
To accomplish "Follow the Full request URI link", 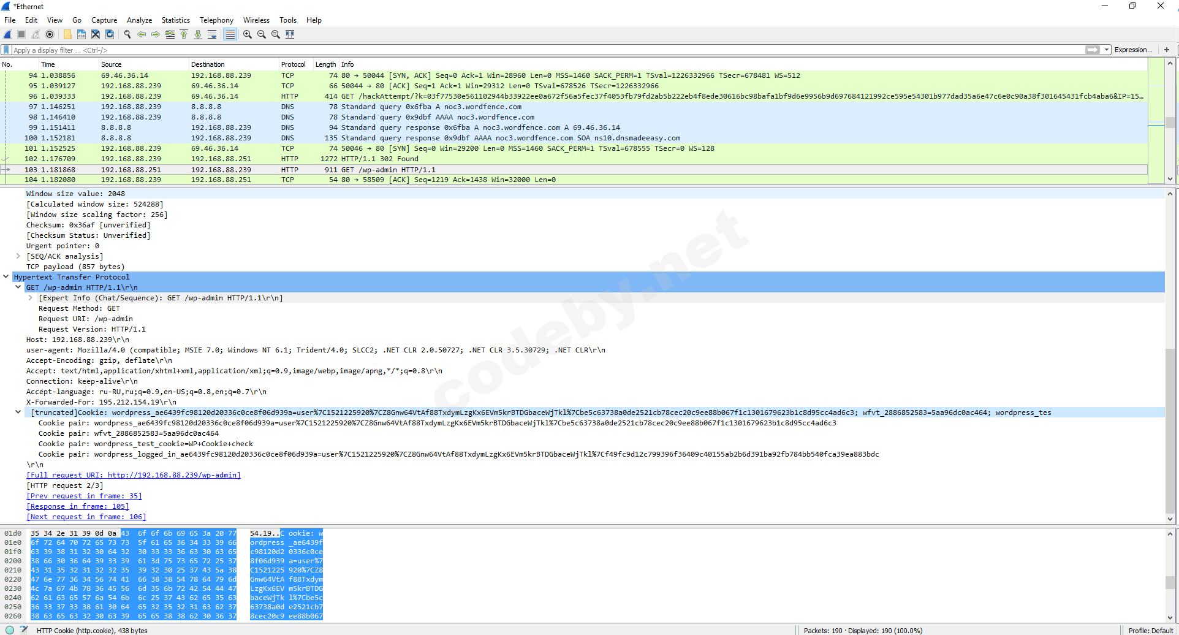I will pos(134,475).
